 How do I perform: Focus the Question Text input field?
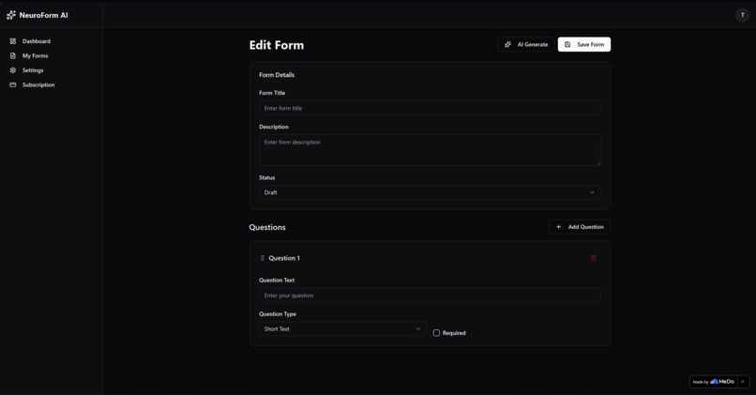point(430,296)
